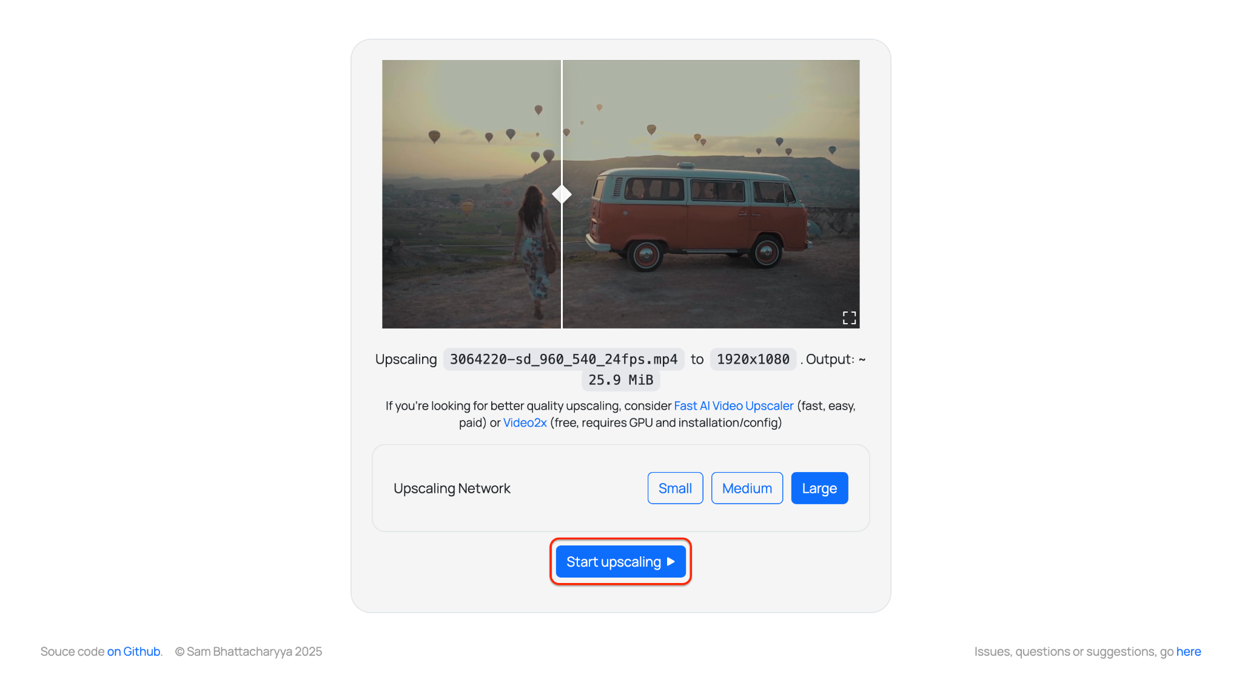Select the Medium upscaling network
Viewport: 1242px width, 700px height.
[747, 488]
